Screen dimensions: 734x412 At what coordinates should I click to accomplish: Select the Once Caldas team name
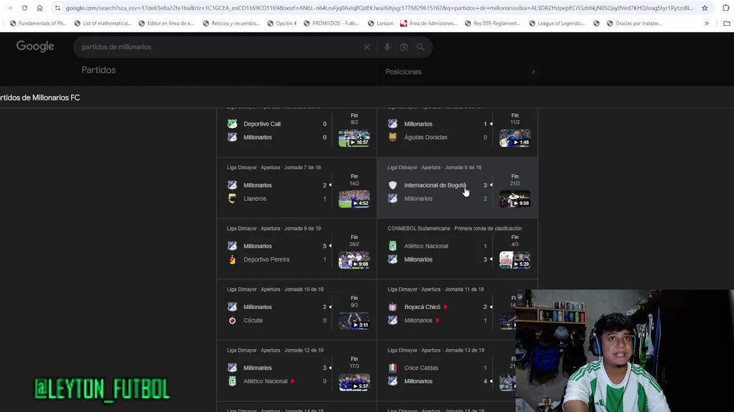(x=421, y=368)
